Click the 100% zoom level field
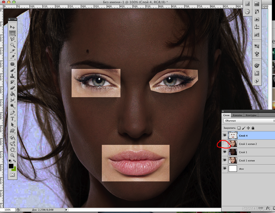This screenshot has height=213, width=275. [8, 210]
